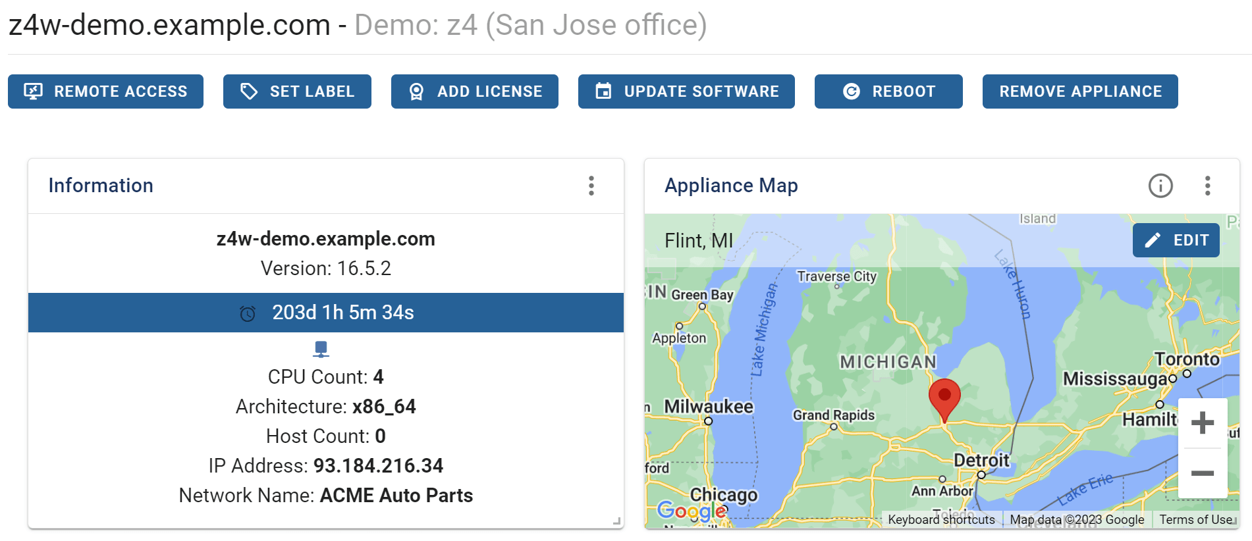
Task: Click the Host Count: 0 line
Action: point(326,436)
